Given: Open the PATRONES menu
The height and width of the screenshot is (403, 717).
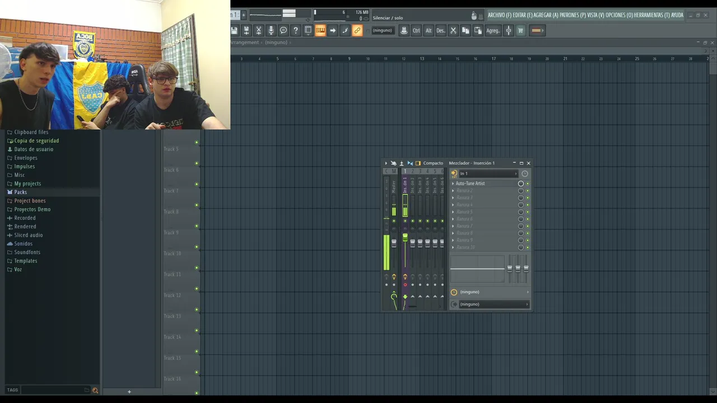Looking at the screenshot, I should pos(572,15).
